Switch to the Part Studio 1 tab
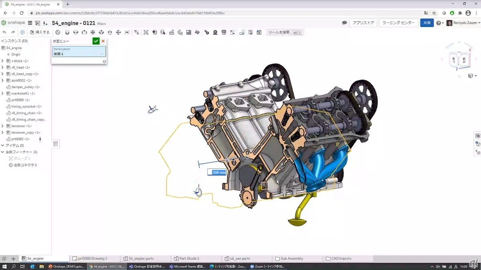 [x=189, y=259]
